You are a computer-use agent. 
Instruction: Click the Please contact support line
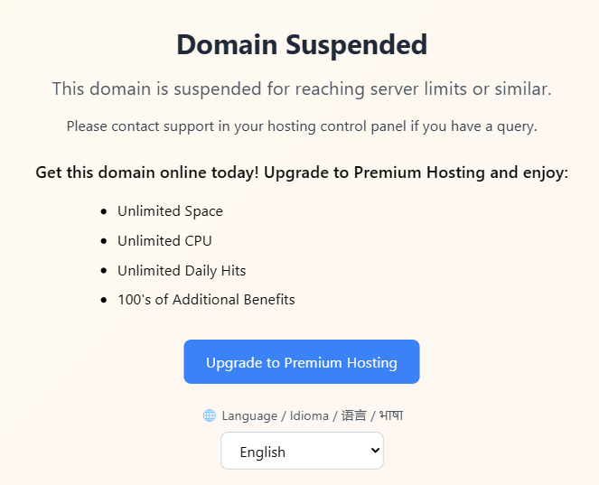[x=302, y=126]
